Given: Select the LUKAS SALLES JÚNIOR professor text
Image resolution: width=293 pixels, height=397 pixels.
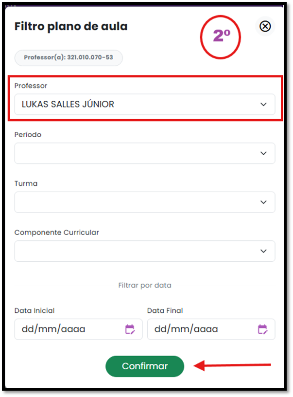Looking at the screenshot, I should [x=68, y=104].
